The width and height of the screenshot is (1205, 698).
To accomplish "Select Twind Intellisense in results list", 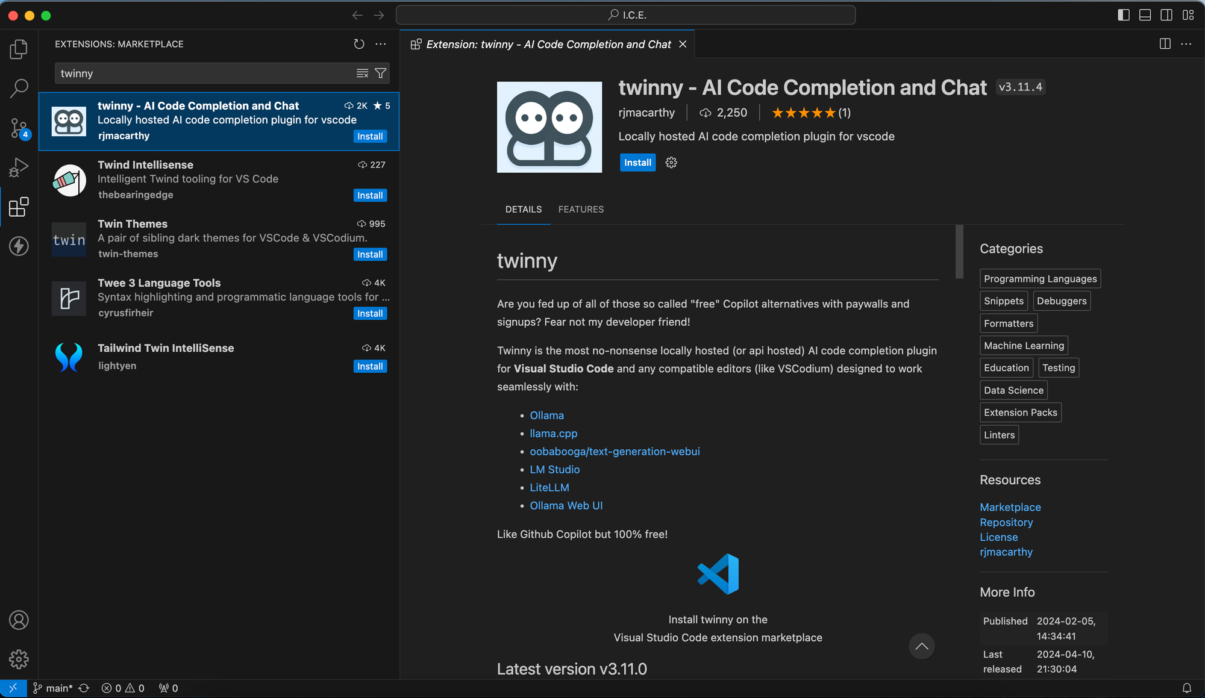I will tap(219, 180).
